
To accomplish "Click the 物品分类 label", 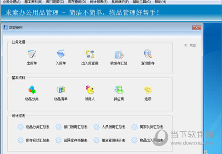I will tap(32, 99).
